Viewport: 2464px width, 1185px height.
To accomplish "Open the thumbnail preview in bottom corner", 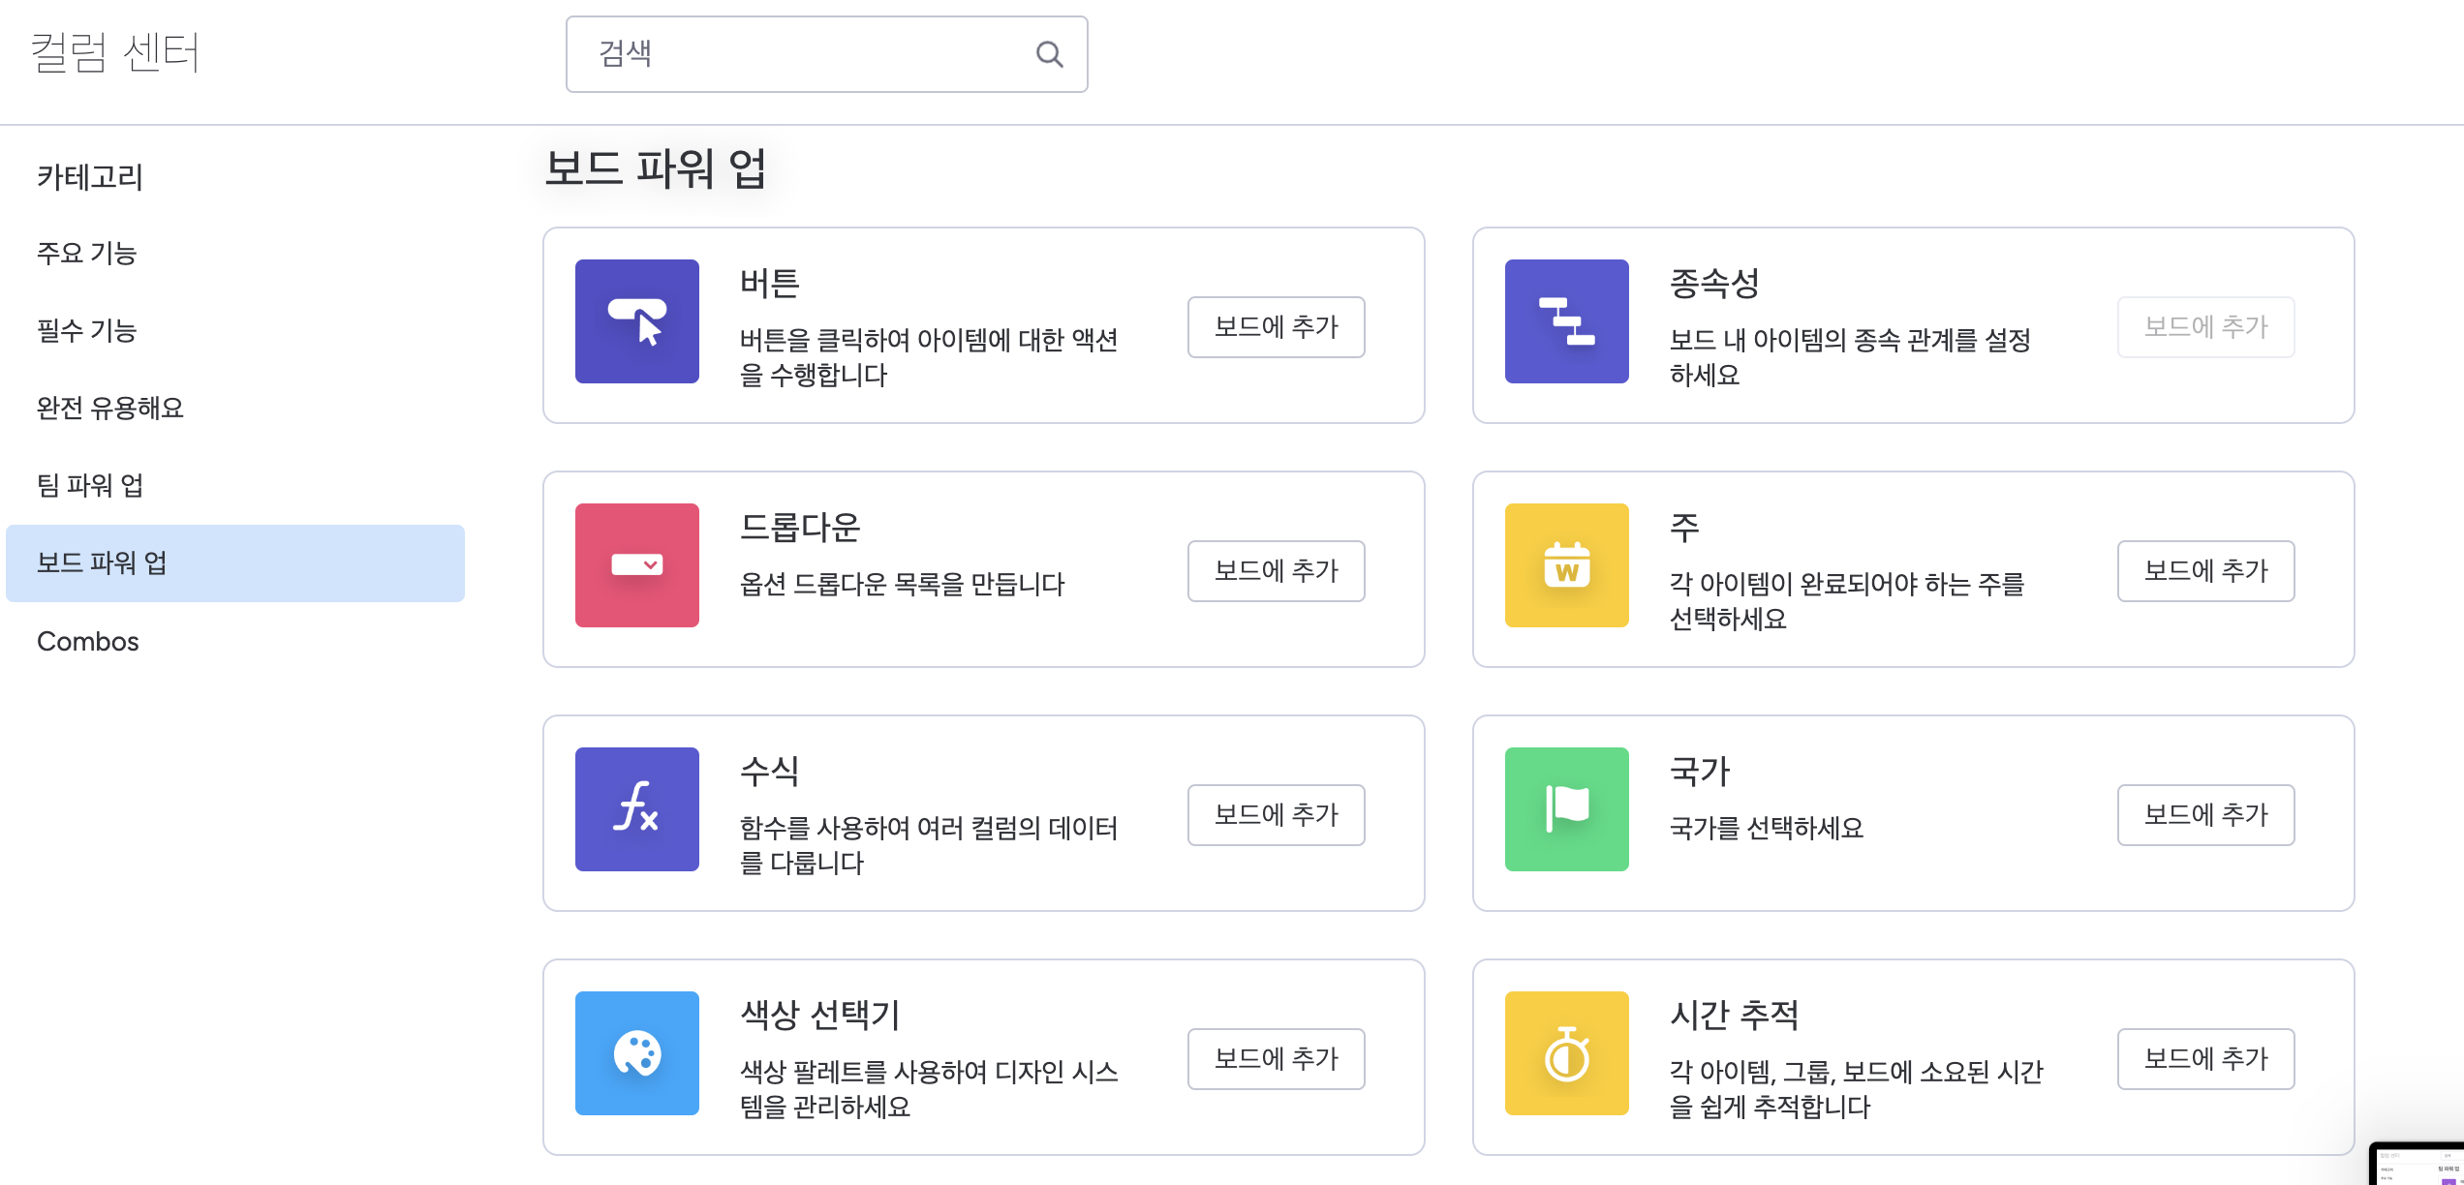I will pyautogui.click(x=2419, y=1165).
